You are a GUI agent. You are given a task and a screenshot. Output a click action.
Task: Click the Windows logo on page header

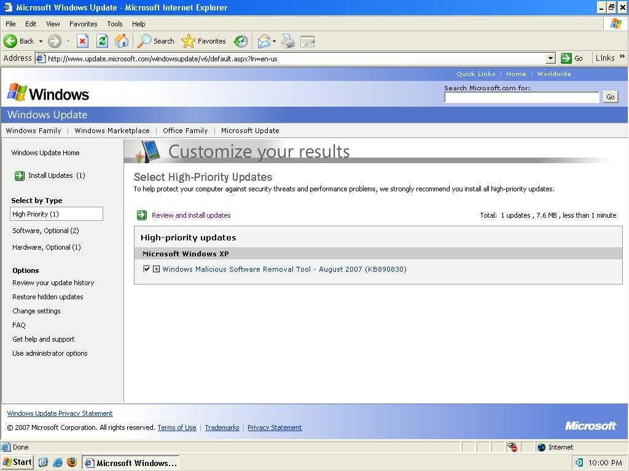pyautogui.click(x=48, y=94)
